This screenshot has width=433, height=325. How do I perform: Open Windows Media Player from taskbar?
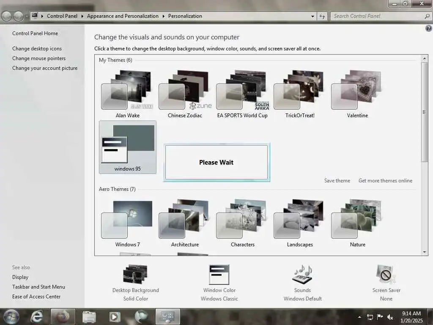(x=114, y=317)
